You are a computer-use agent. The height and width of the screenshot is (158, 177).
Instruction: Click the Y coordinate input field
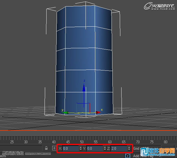point(95,148)
